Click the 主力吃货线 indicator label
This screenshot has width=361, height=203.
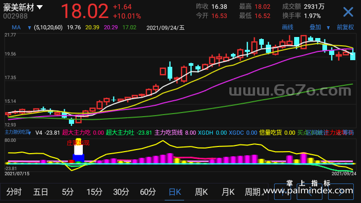pyautogui.click(x=168, y=133)
